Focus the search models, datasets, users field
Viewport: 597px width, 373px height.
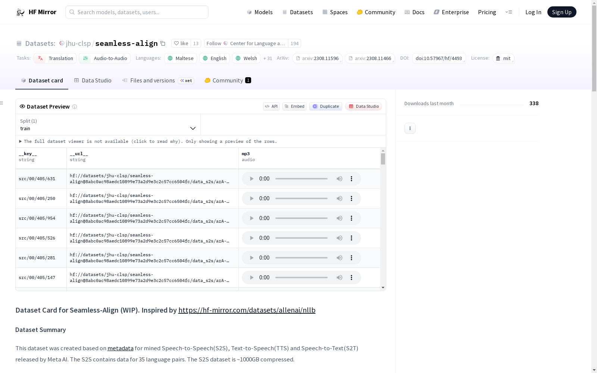137,12
